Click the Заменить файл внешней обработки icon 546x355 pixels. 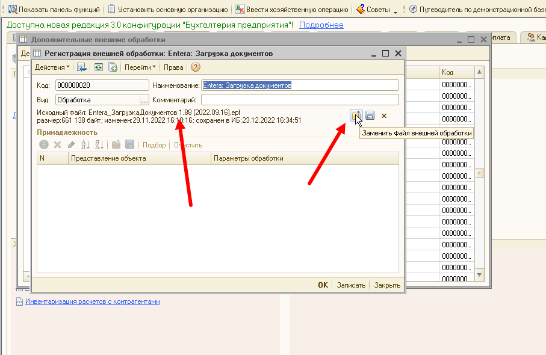click(x=356, y=116)
